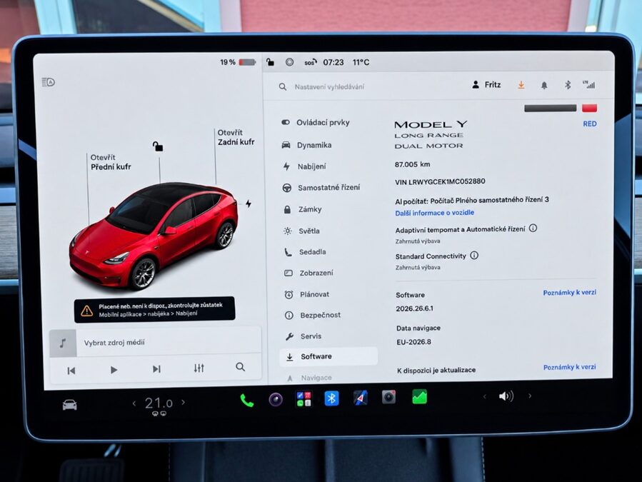
Task: Tap the 21.0 temperature display
Action: coord(159,403)
